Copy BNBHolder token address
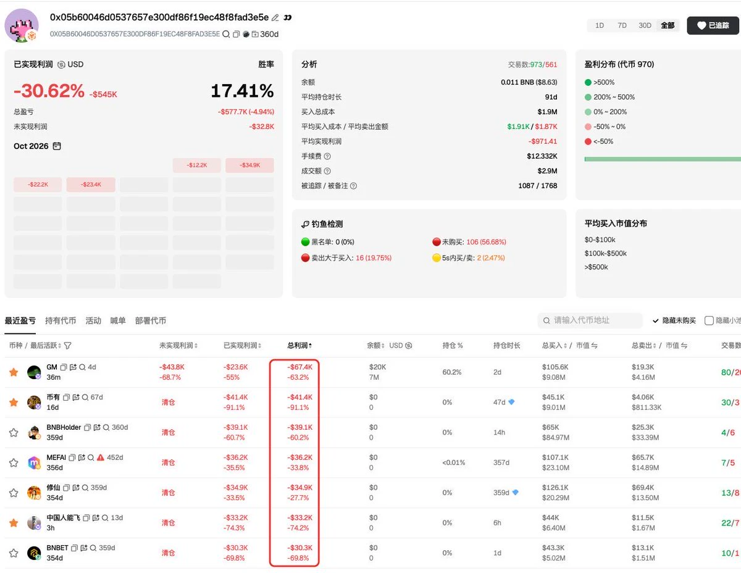The image size is (741, 573). 88,427
